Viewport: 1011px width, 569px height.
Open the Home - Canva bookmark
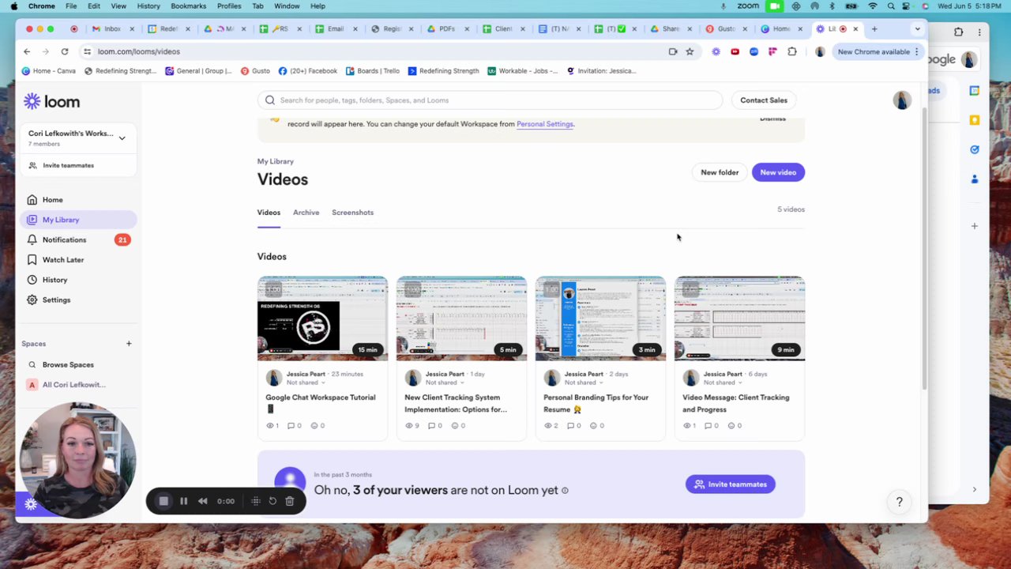(x=49, y=71)
